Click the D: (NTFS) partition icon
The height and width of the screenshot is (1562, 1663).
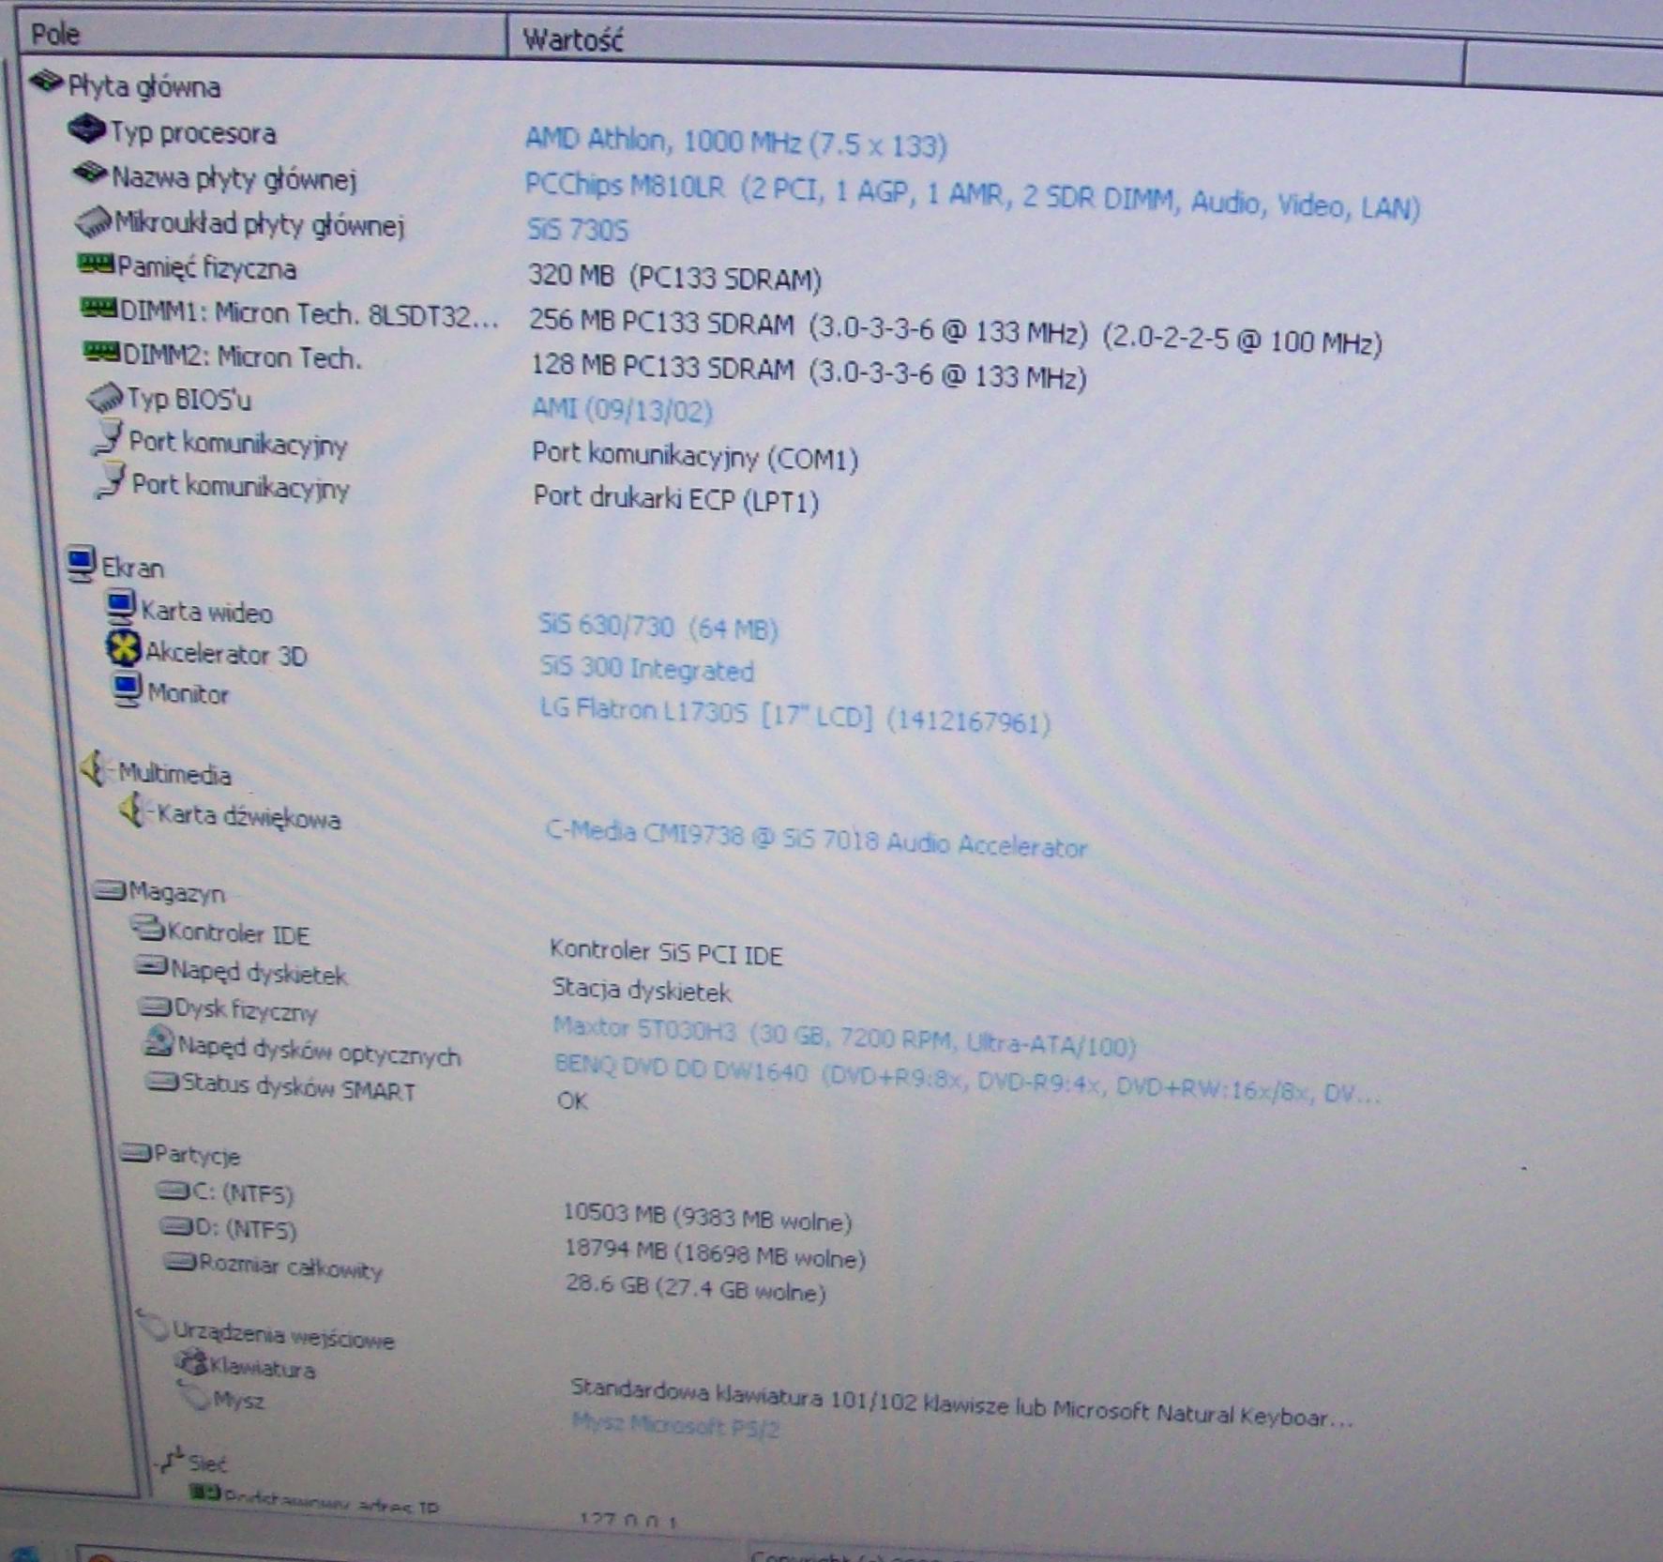pos(176,1226)
